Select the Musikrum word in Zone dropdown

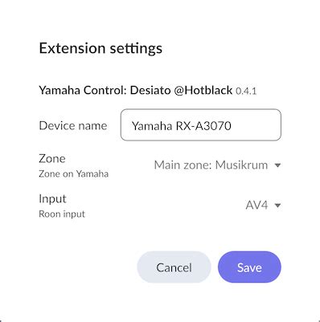pyautogui.click(x=241, y=165)
